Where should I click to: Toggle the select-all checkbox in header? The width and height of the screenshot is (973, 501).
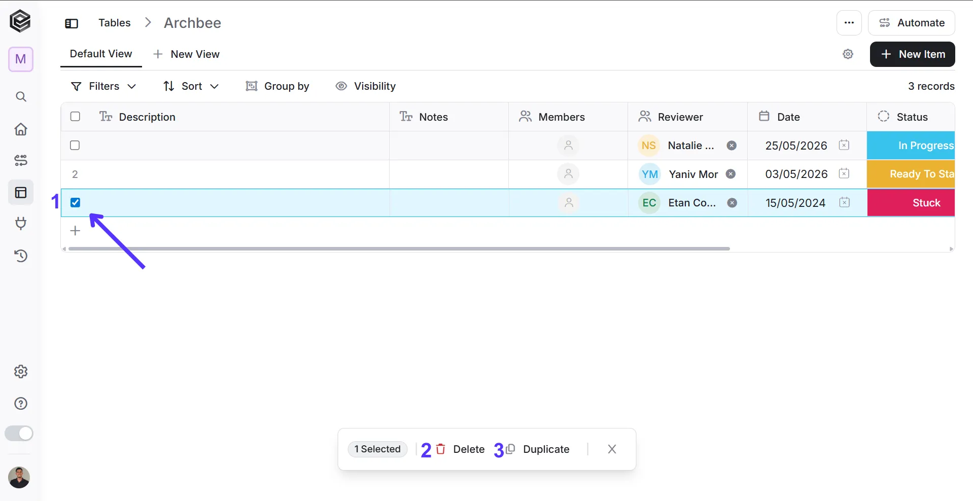[x=75, y=116]
